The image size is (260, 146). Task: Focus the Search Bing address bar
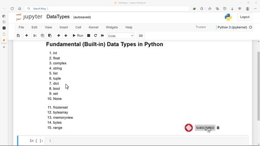pyautogui.click(x=107, y=9)
